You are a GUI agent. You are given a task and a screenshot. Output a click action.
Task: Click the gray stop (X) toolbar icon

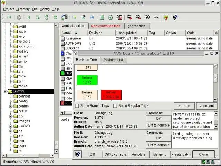(19, 17)
